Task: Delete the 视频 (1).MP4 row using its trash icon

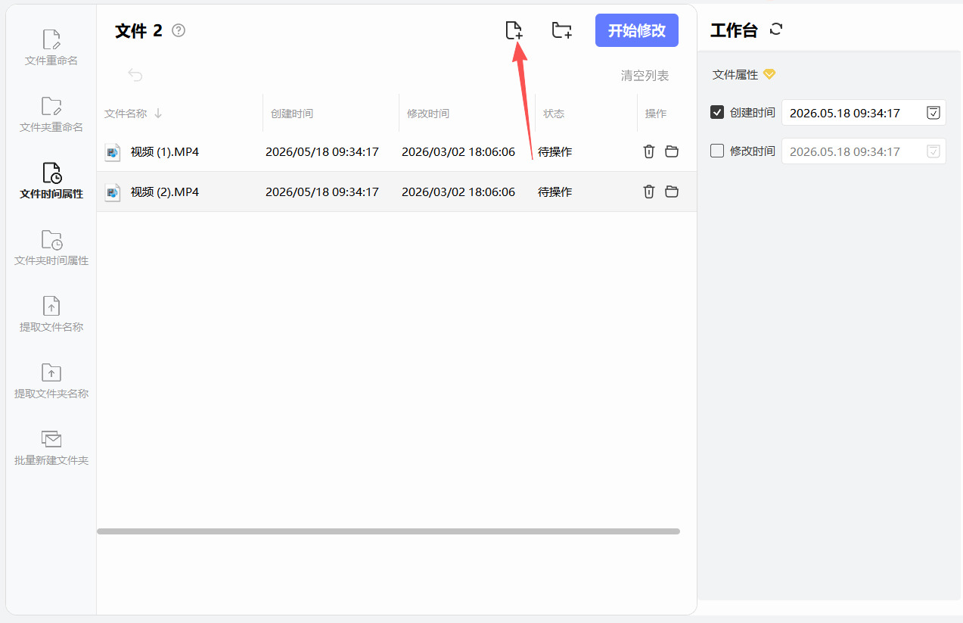Action: click(x=648, y=151)
